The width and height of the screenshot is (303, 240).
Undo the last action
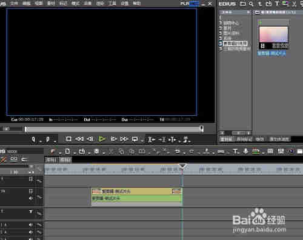[x=177, y=152]
